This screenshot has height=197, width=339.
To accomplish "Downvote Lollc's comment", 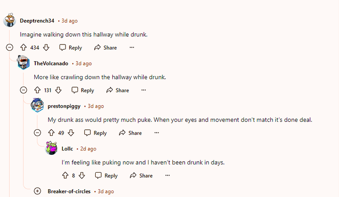I will [x=82, y=175].
